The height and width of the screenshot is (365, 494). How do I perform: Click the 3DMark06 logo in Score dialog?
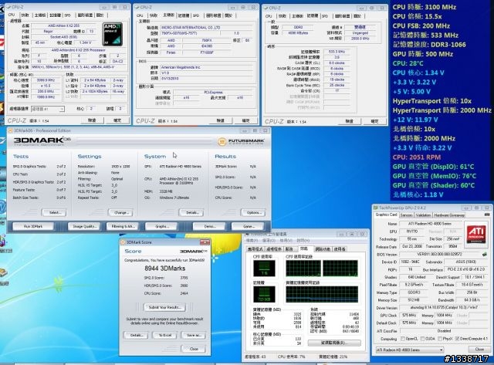[x=194, y=252]
